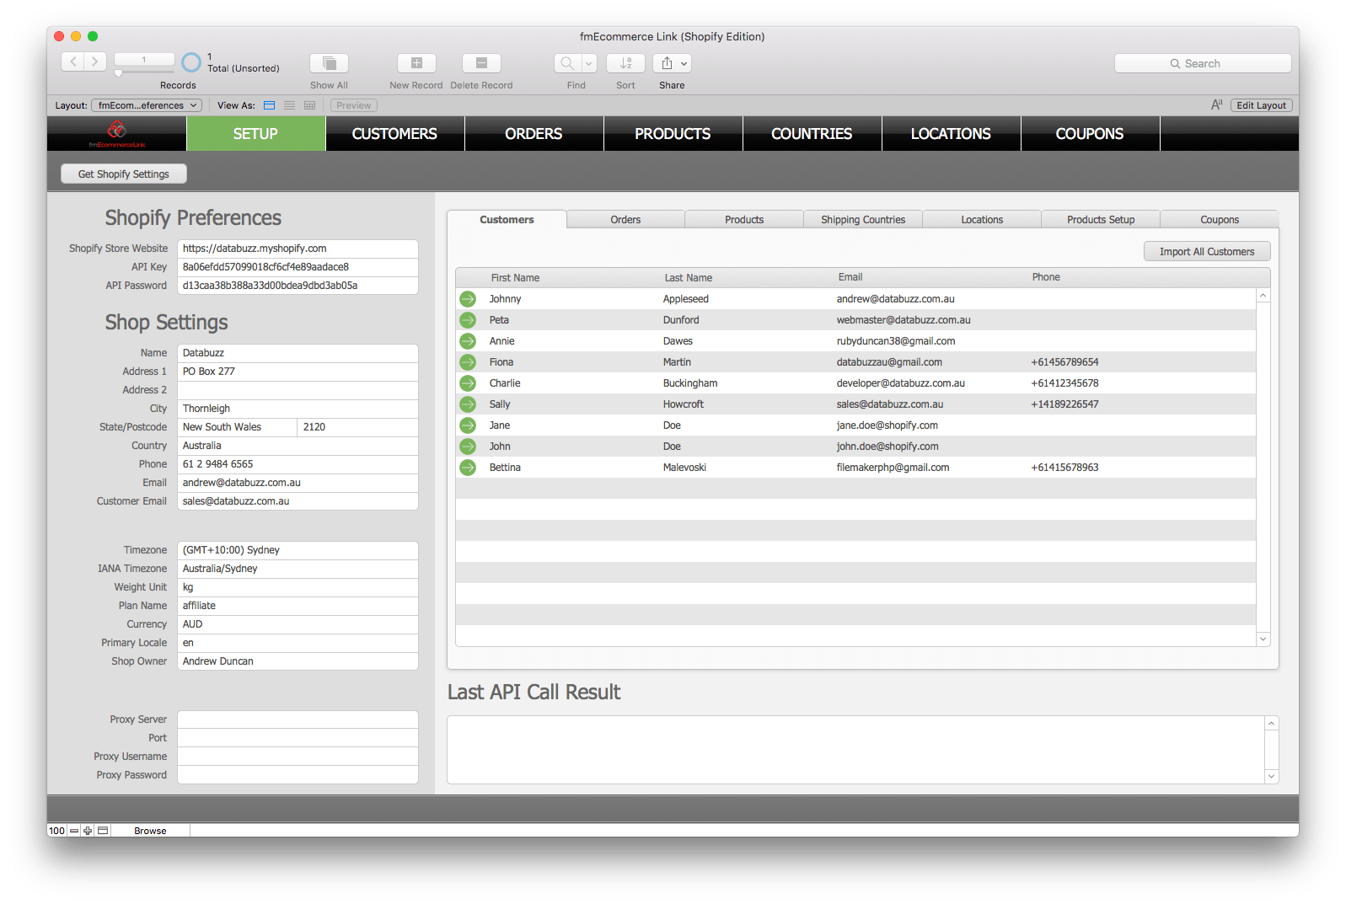Click the Last API Call Result text box
The height and width of the screenshot is (904, 1346).
pos(856,750)
